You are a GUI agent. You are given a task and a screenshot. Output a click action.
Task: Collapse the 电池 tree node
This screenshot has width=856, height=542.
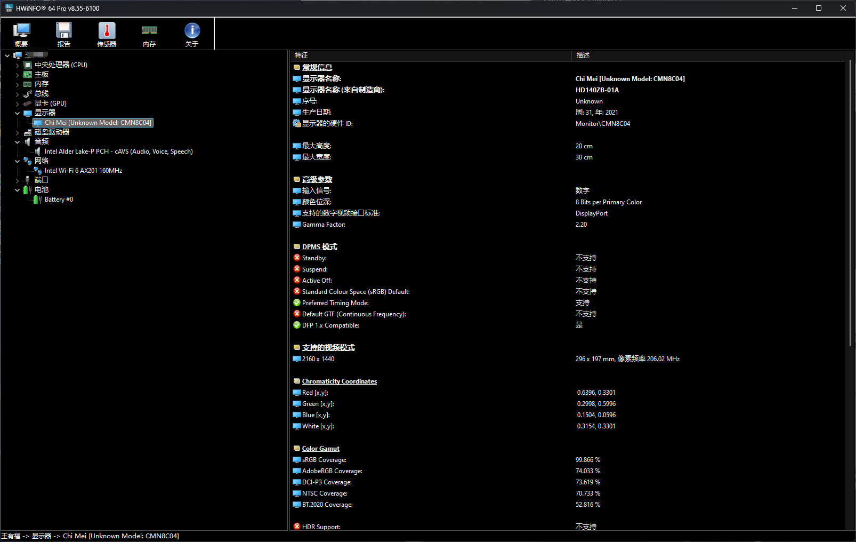point(17,190)
